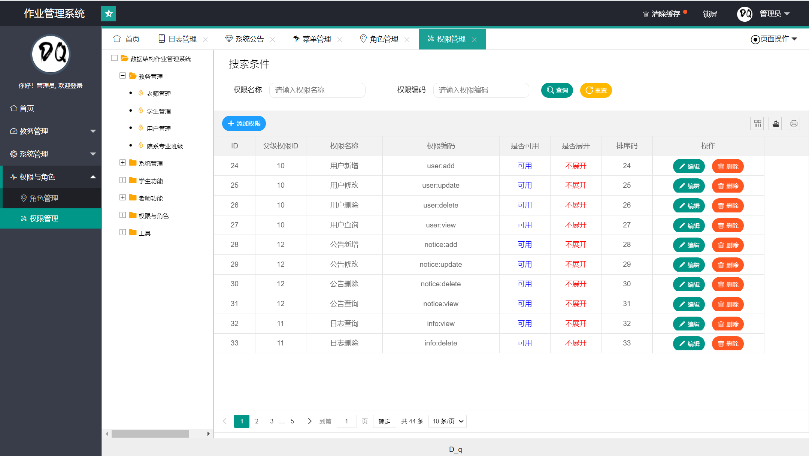Click the 权限名称 input field
The image size is (809, 456).
[x=317, y=90]
